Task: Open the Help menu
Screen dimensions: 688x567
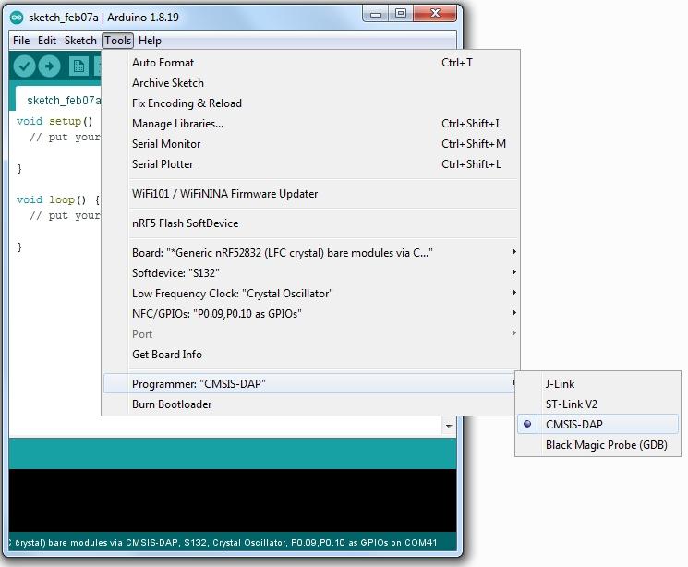Action: [x=150, y=41]
